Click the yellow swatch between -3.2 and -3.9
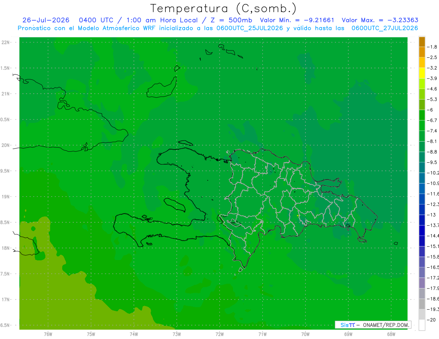 pyautogui.click(x=422, y=73)
